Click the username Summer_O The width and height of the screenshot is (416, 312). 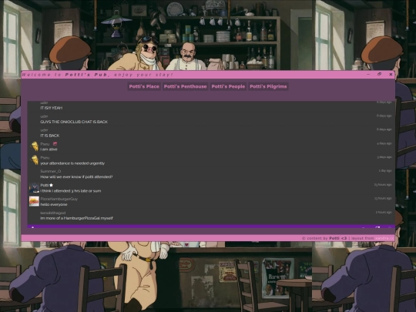coord(51,171)
